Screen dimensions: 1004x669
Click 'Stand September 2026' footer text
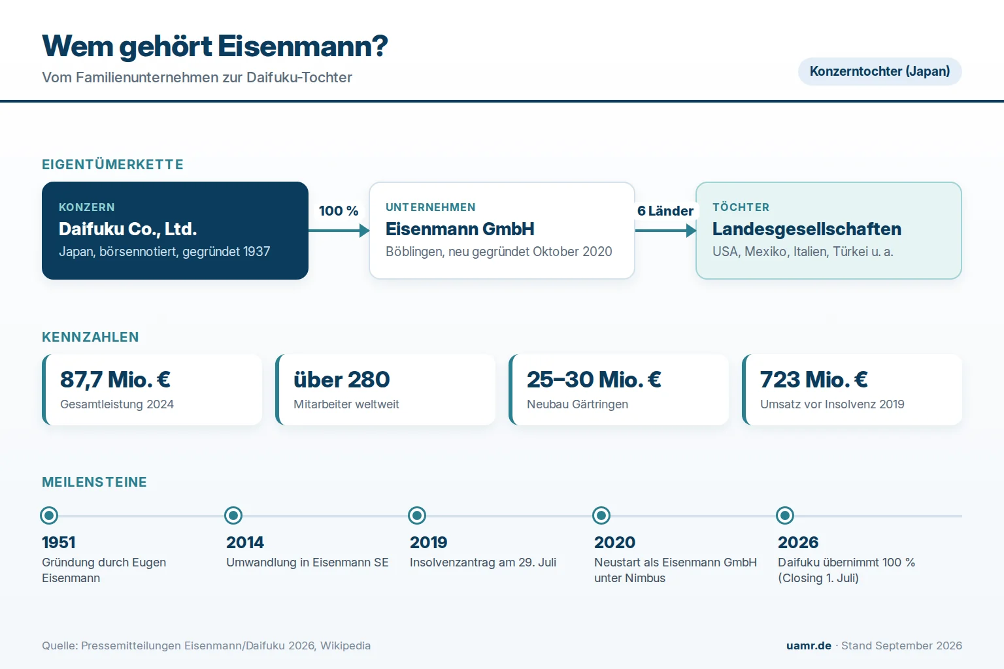coord(901,645)
